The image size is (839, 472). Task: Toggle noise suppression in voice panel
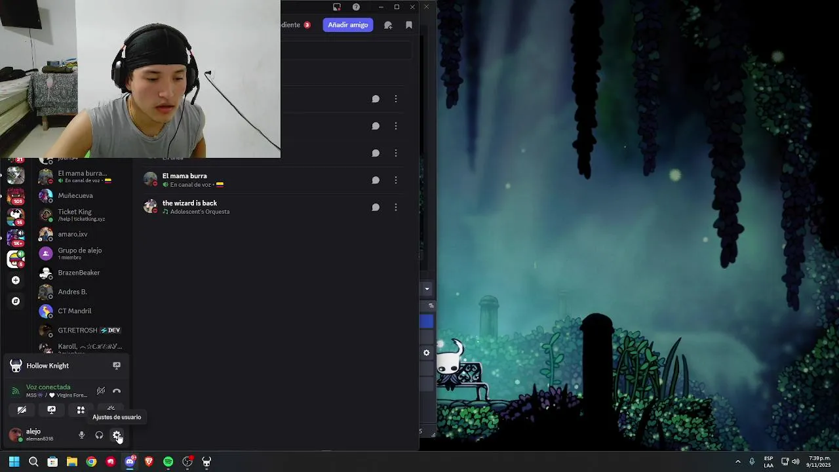[100, 391]
